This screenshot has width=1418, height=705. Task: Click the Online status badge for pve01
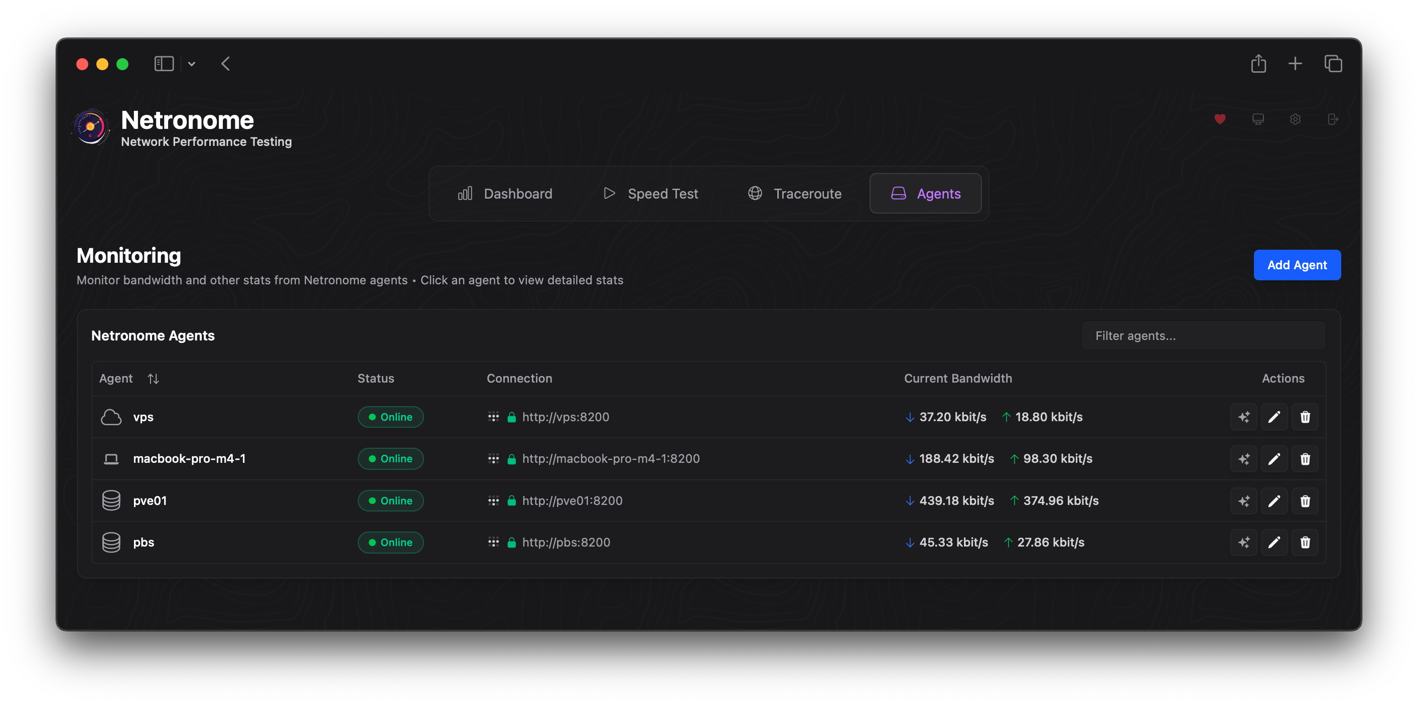(x=390, y=500)
